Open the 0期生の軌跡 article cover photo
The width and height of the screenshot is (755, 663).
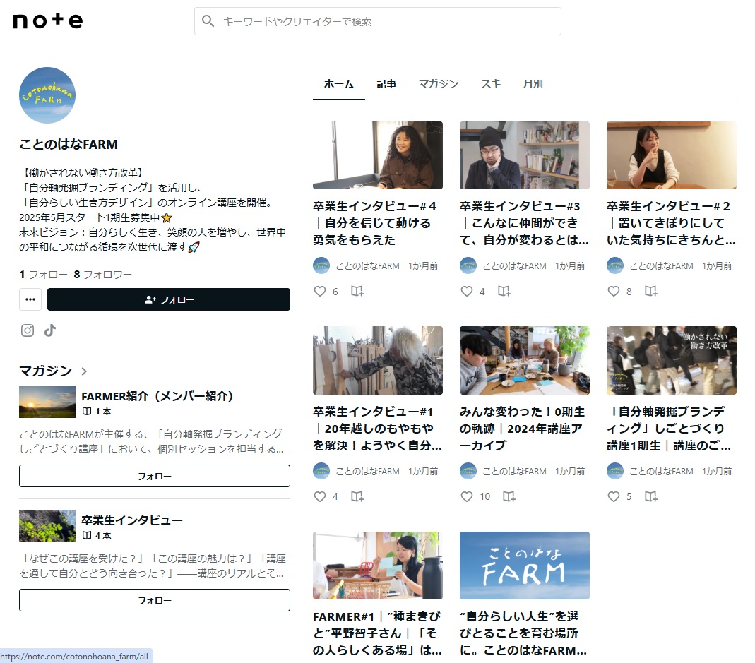tap(525, 361)
